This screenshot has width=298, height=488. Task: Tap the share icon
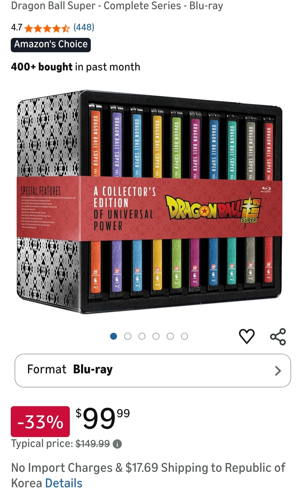(278, 337)
